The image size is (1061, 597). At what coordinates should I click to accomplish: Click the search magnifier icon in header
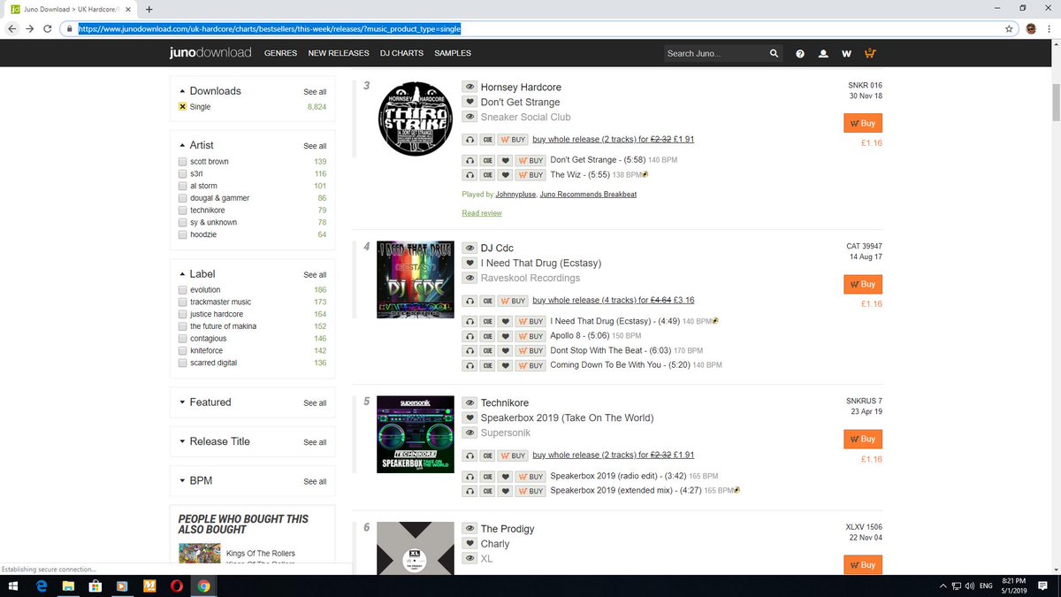pos(775,53)
